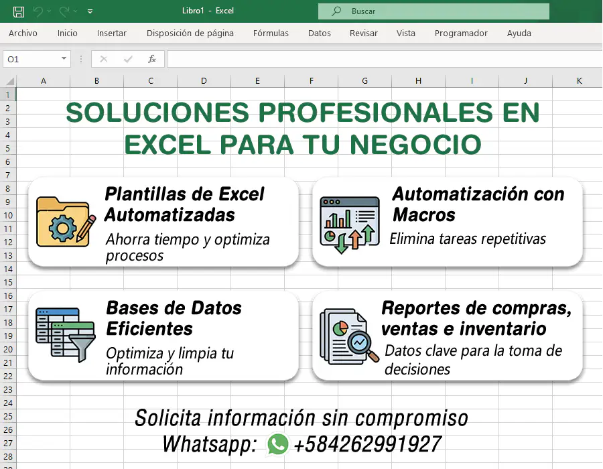
Task: Select column I header
Action: pyautogui.click(x=472, y=80)
